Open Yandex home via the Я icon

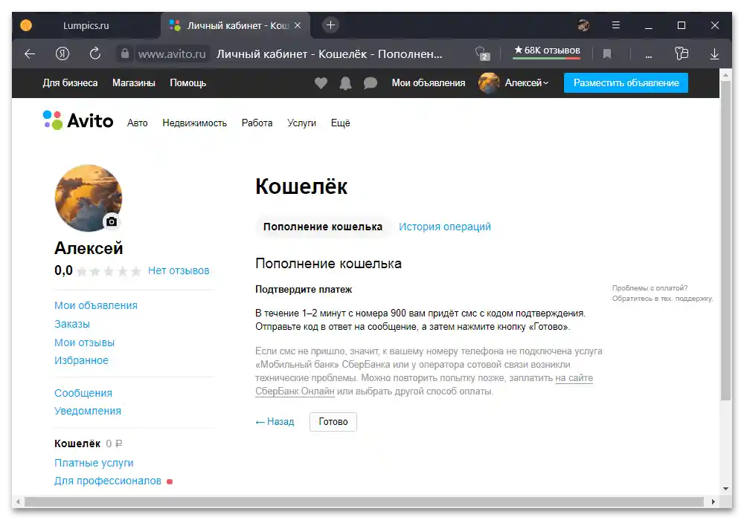click(62, 54)
